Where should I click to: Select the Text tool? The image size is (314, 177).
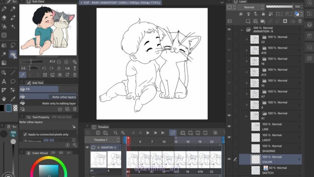tap(4, 81)
